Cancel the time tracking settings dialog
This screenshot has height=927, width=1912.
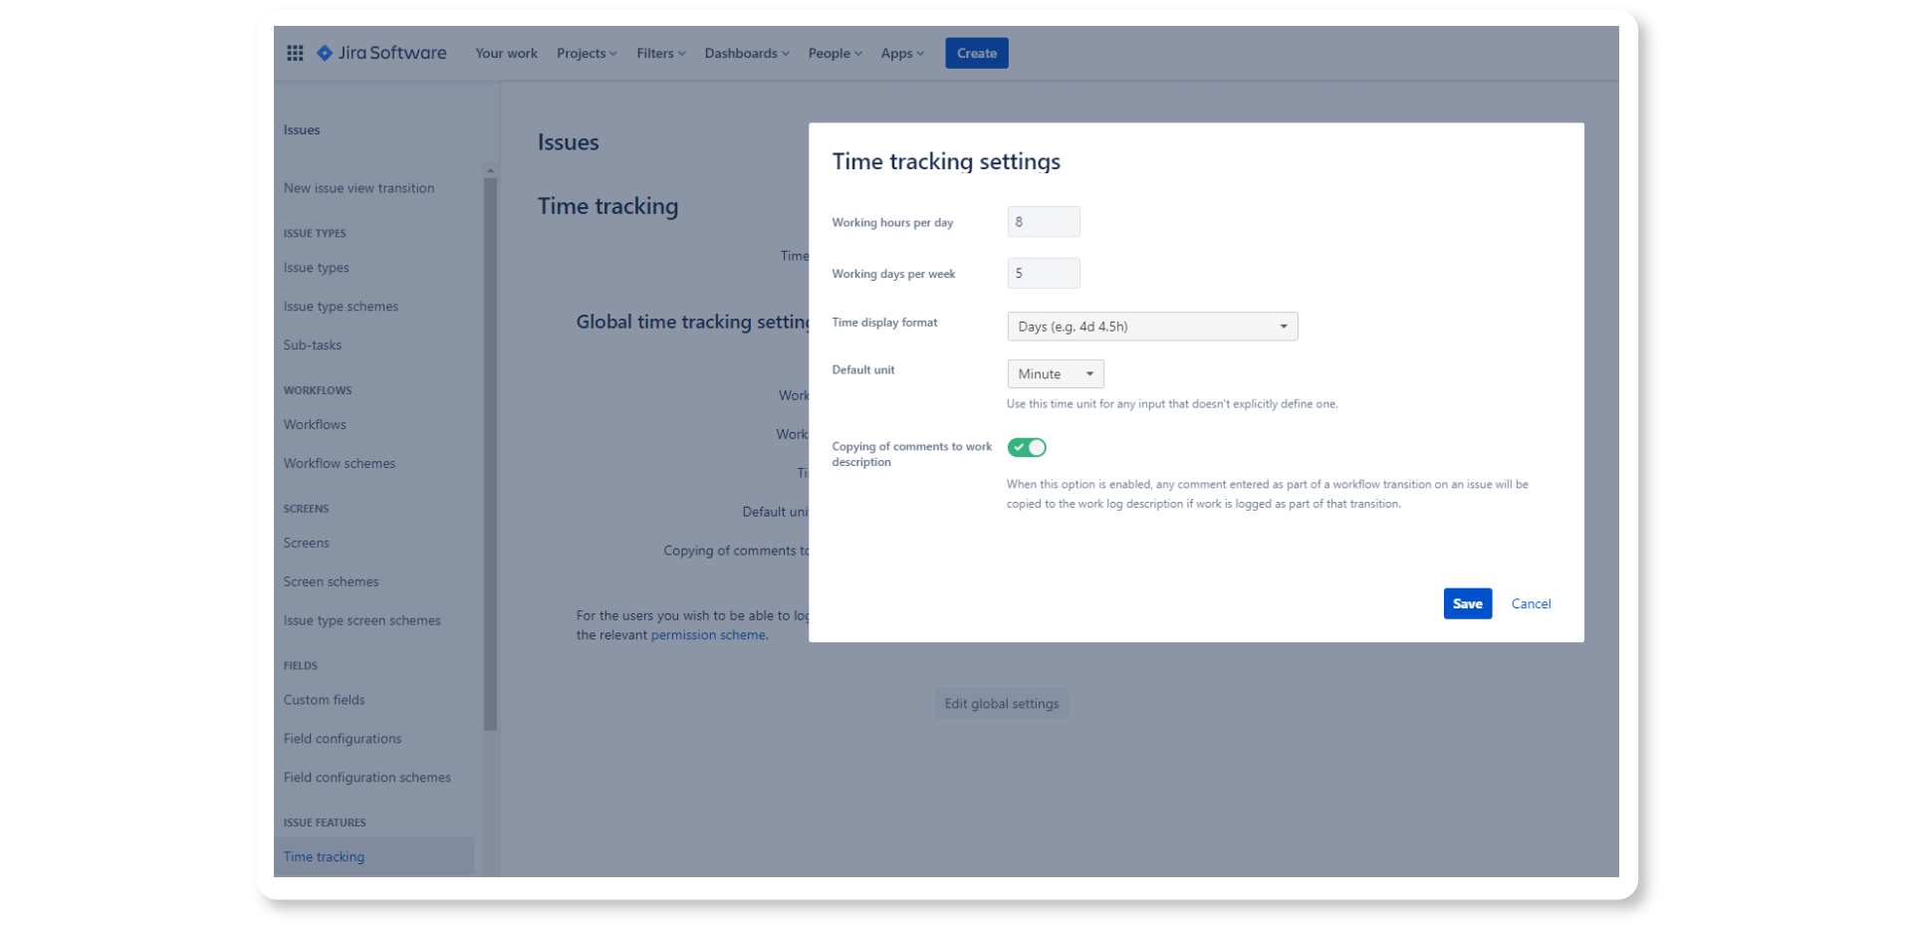[1531, 604]
